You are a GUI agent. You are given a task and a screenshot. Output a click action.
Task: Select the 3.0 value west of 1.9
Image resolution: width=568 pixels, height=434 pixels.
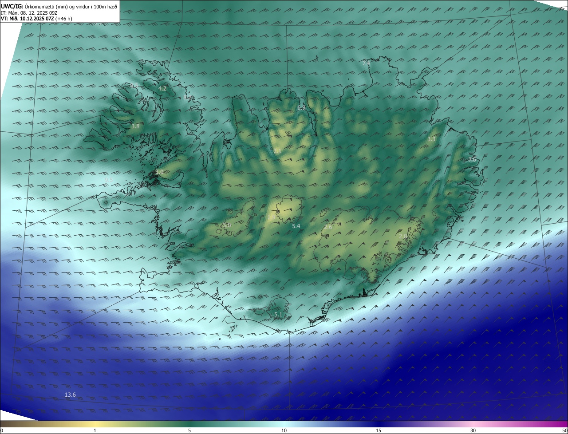click(227, 225)
